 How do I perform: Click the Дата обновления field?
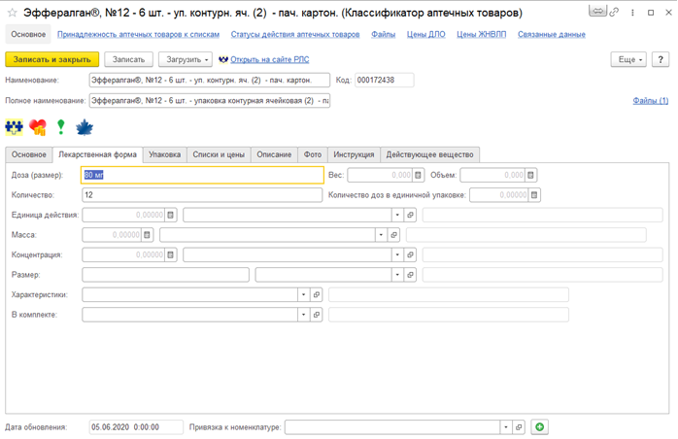[x=136, y=427]
